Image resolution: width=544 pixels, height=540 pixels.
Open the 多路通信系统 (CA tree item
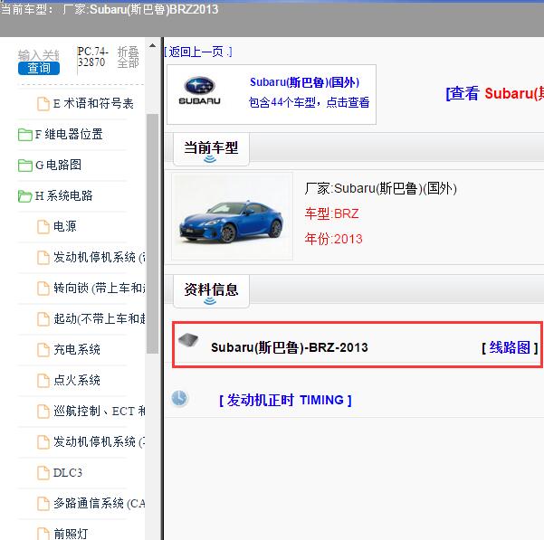(x=99, y=503)
